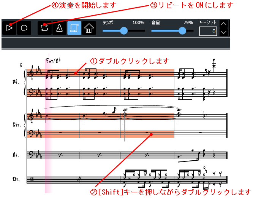Click the key shift value field

click(x=208, y=31)
